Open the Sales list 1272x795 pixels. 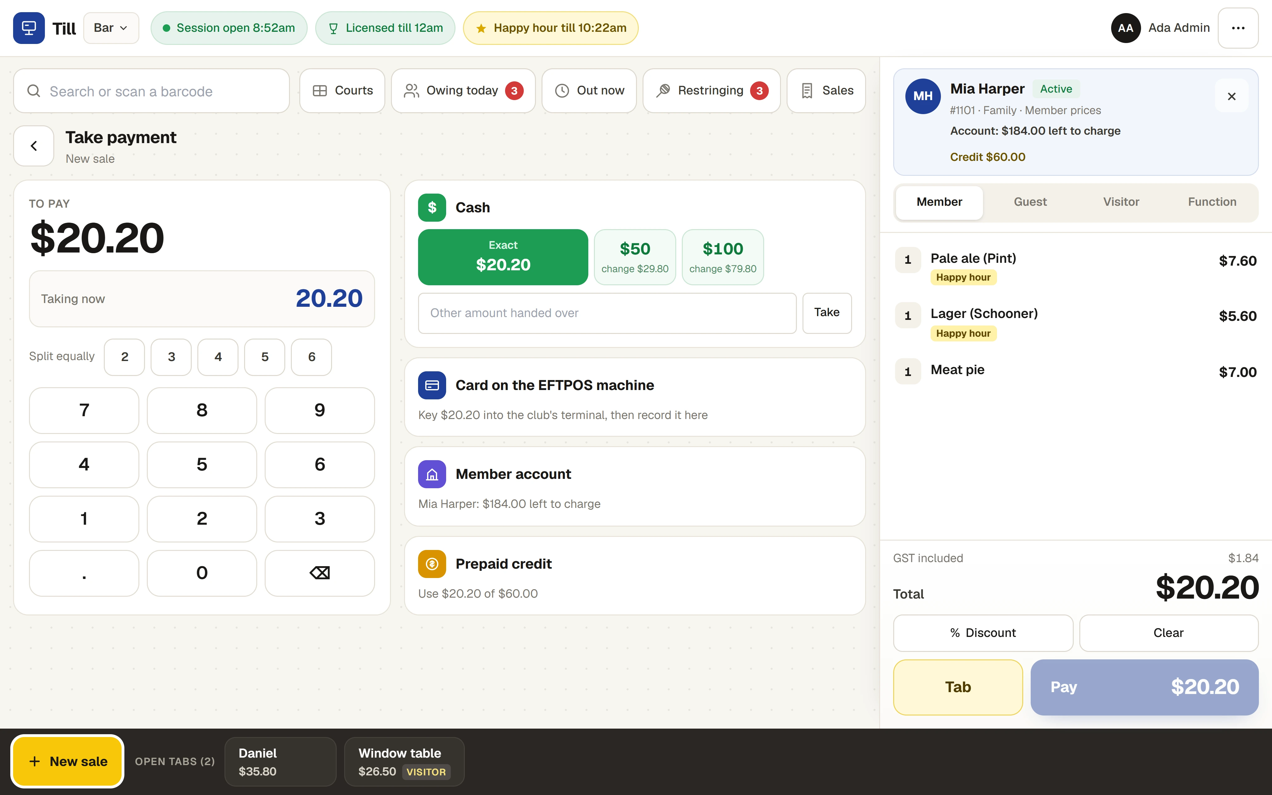(x=826, y=90)
